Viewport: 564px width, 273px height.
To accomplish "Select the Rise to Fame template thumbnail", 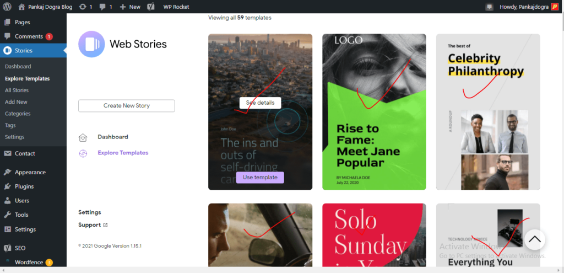I will [374, 111].
